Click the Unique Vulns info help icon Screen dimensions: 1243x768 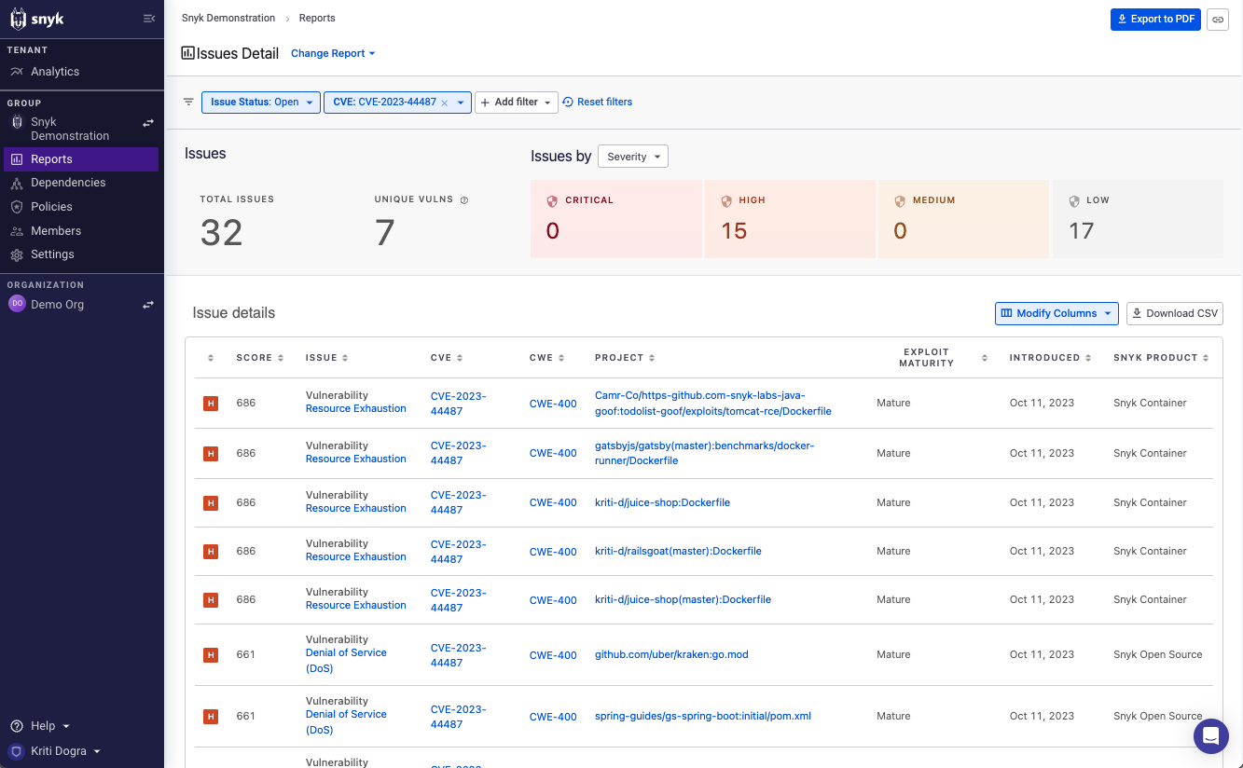pyautogui.click(x=464, y=199)
